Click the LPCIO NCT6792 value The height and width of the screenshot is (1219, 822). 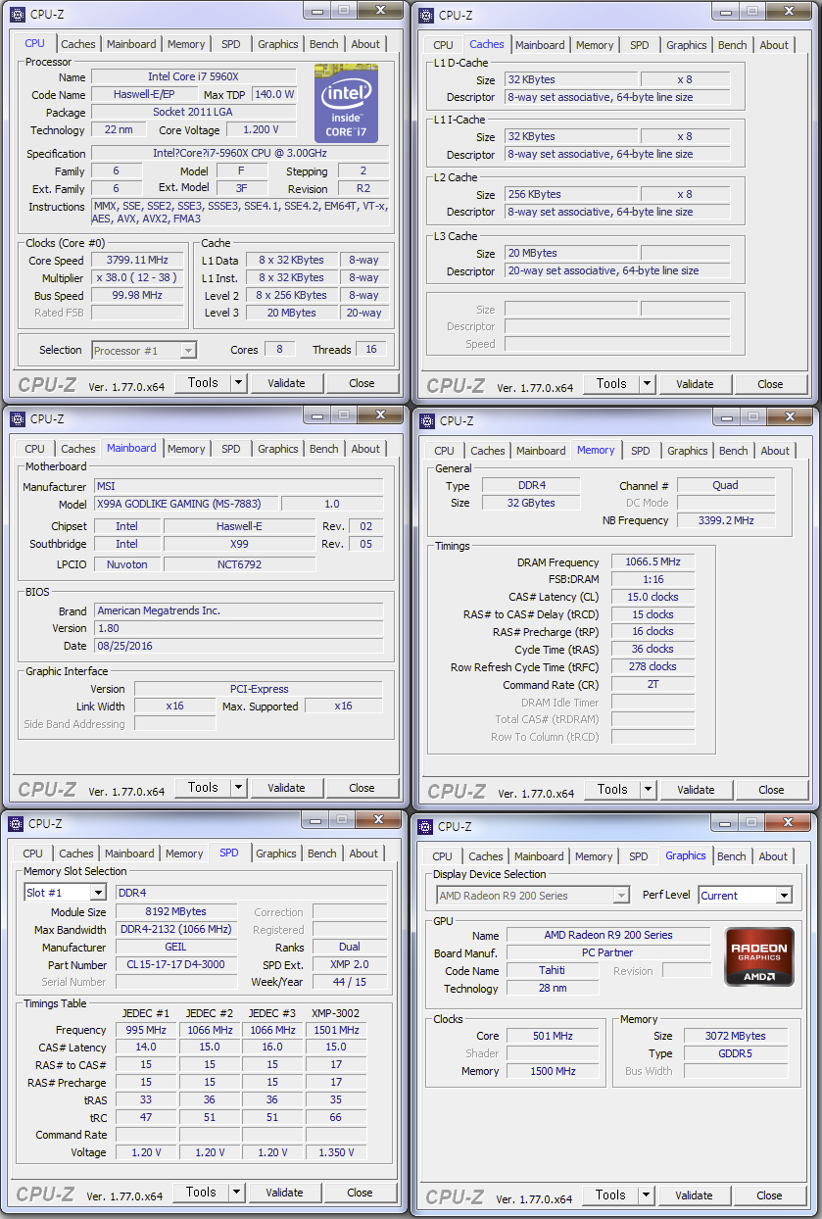(x=240, y=564)
